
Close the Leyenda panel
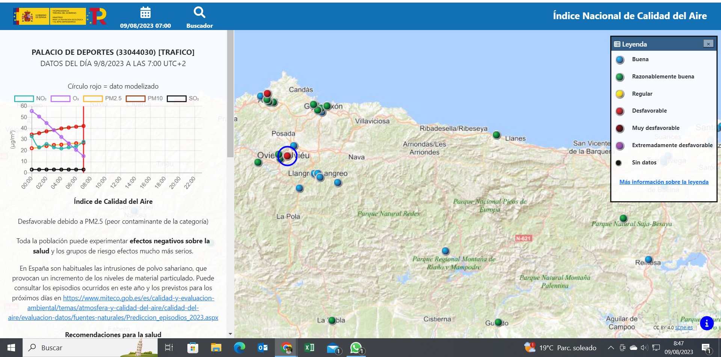tap(708, 44)
